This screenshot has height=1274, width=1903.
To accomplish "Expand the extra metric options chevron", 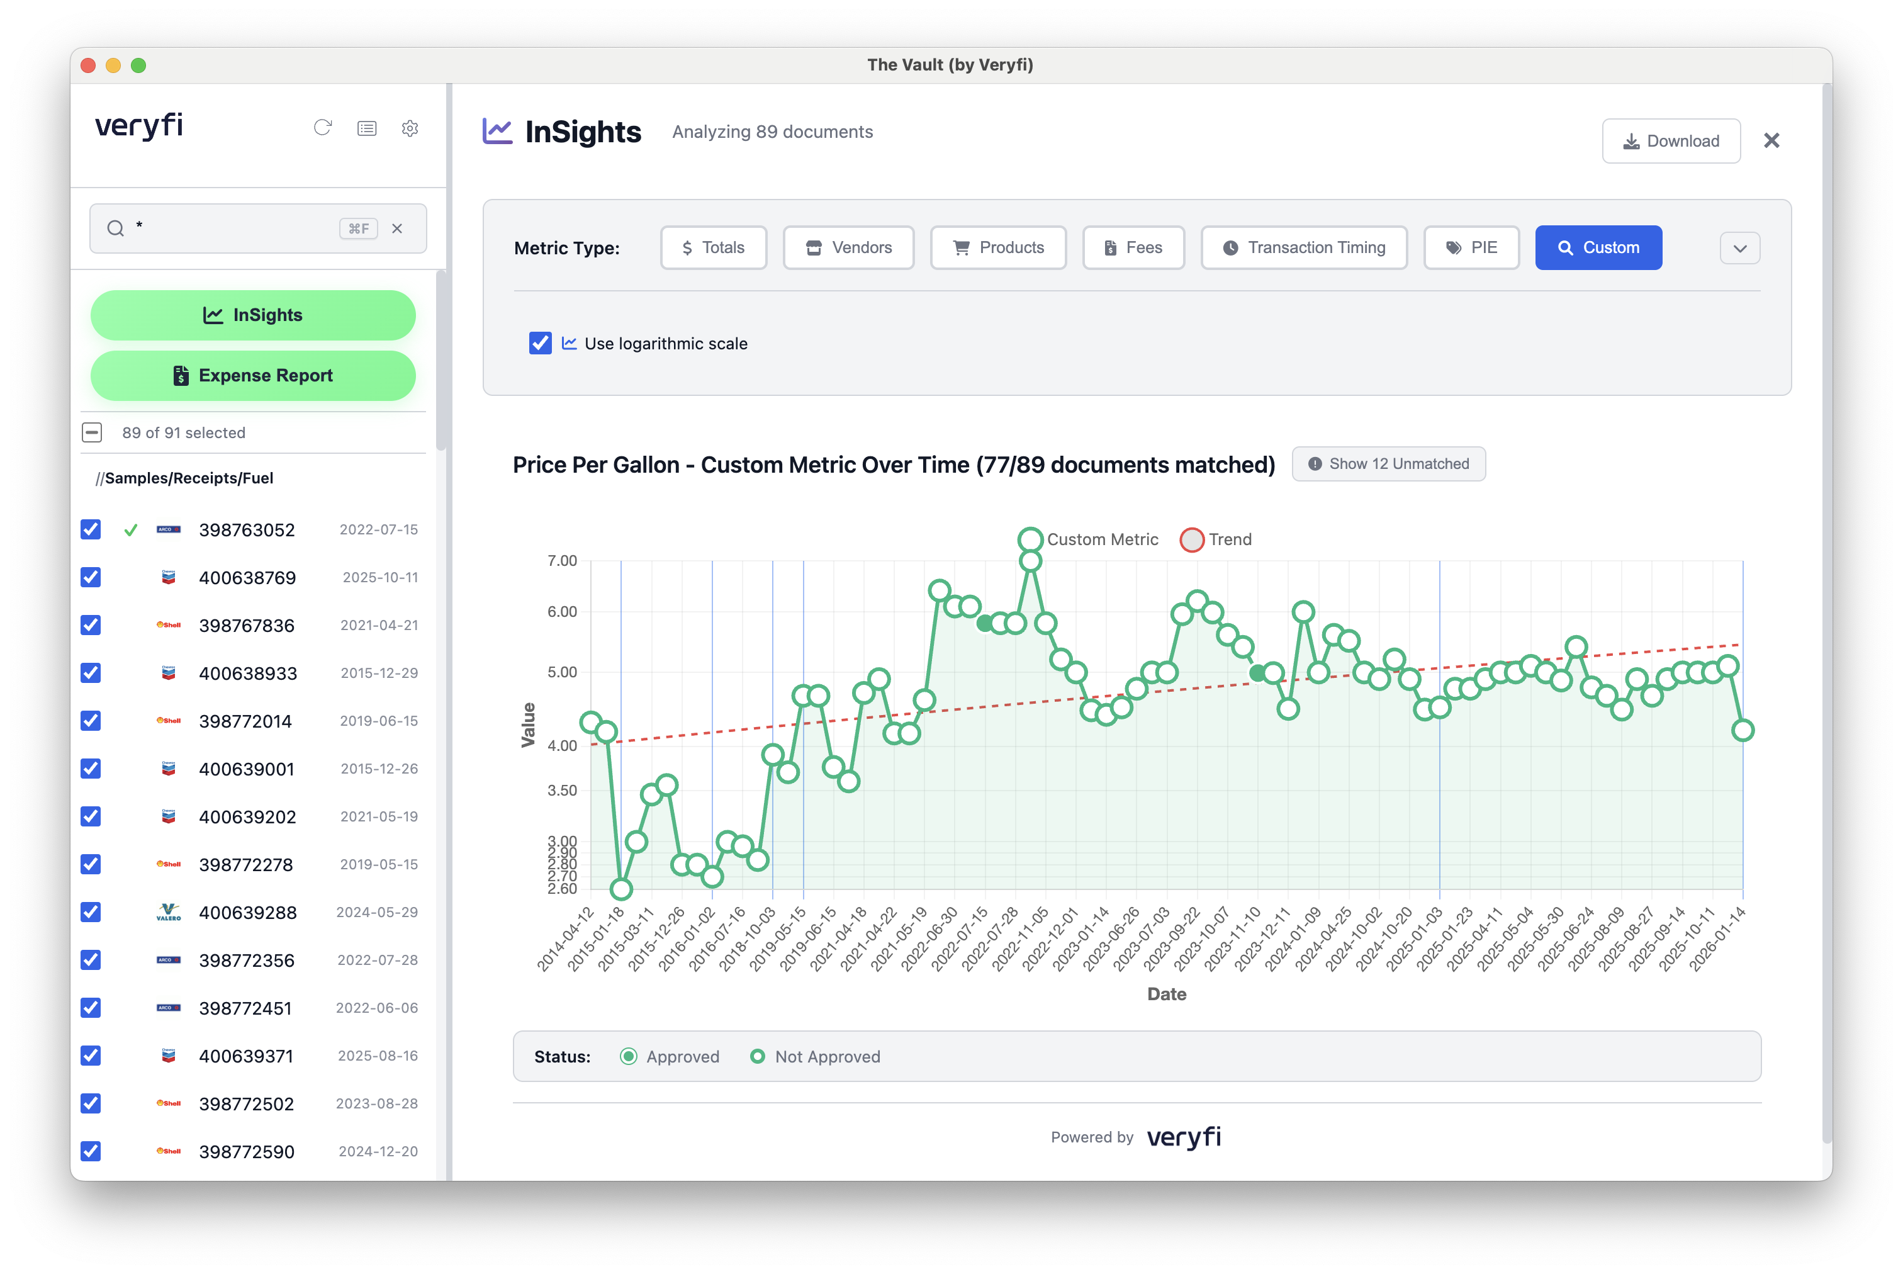I will [x=1740, y=248].
